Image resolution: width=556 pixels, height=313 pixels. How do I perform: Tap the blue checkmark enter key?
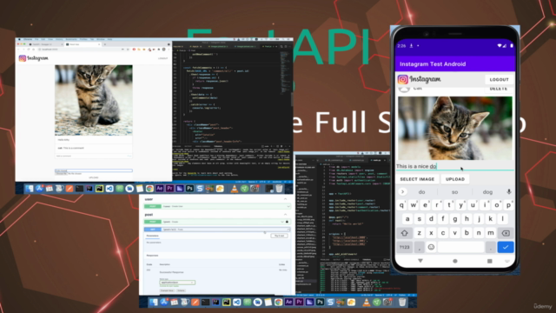click(506, 247)
